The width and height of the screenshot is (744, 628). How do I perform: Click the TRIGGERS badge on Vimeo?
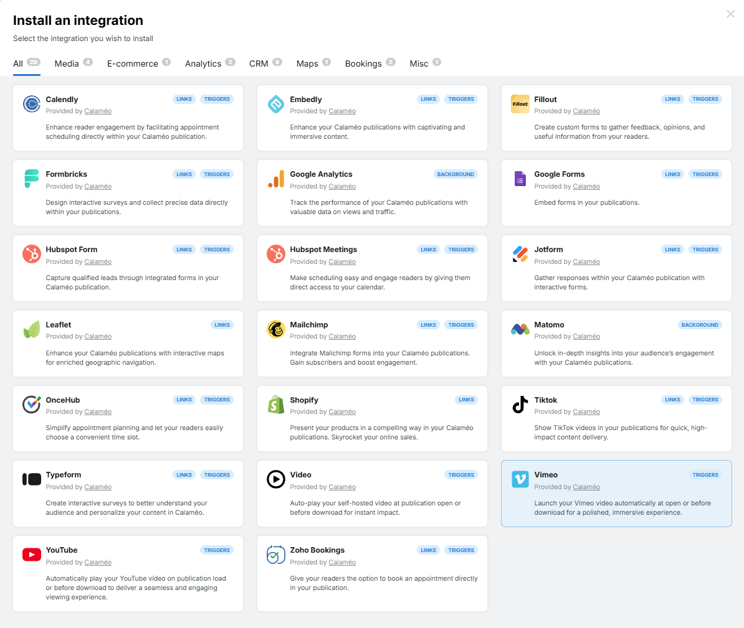(705, 475)
